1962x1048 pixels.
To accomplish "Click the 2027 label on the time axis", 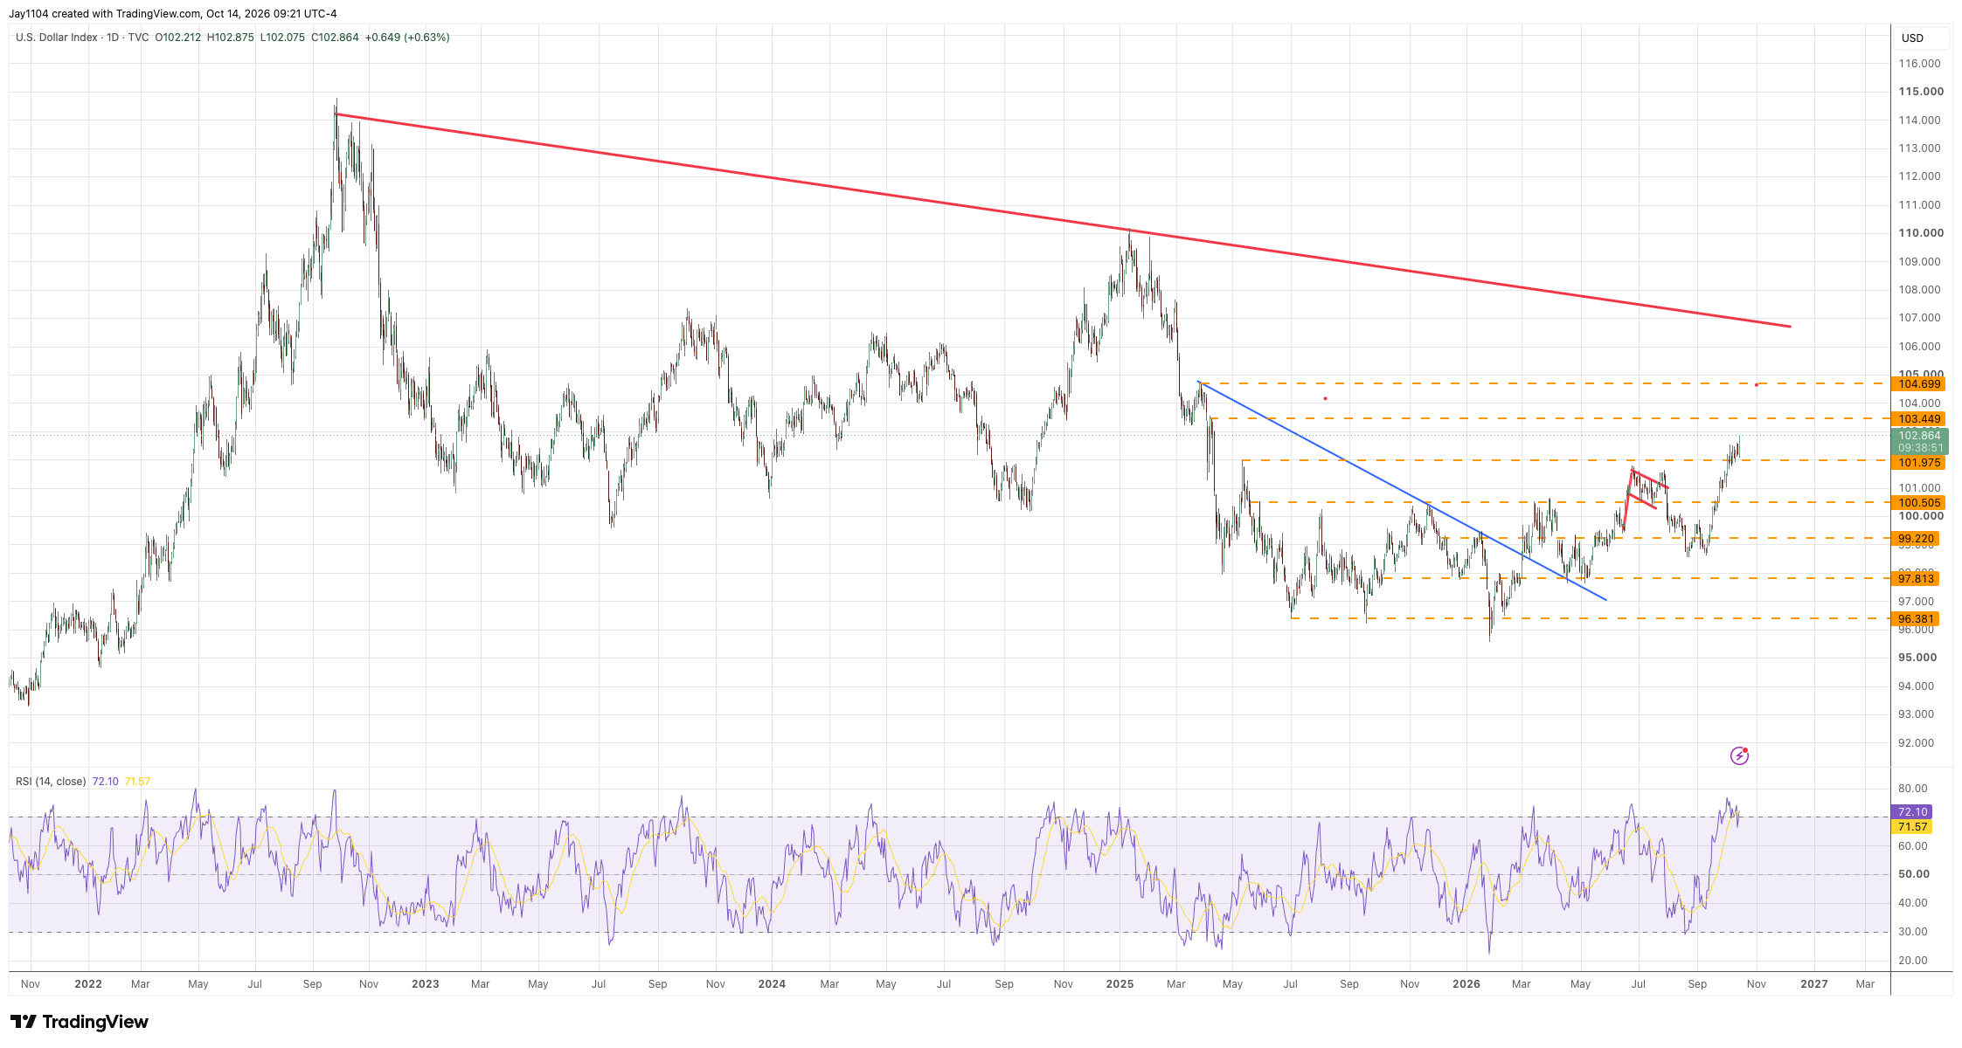I will pyautogui.click(x=1813, y=984).
